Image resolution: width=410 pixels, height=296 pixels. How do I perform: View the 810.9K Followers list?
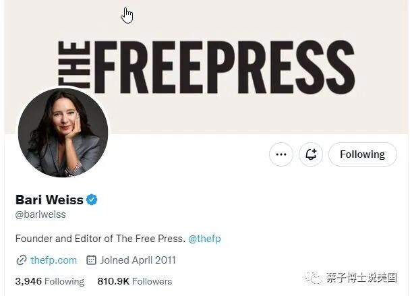[135, 281]
